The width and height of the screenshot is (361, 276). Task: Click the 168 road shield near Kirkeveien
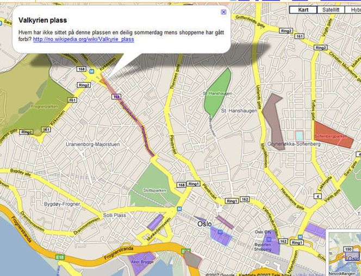coord(81,69)
